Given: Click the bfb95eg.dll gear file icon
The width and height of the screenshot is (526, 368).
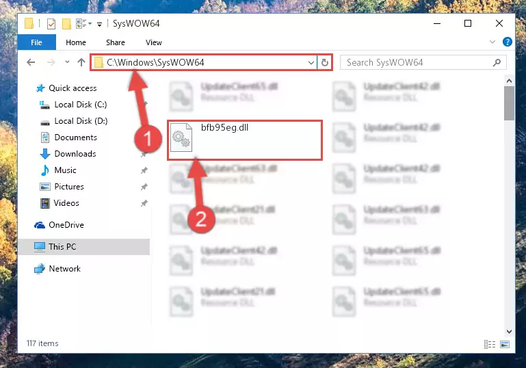Looking at the screenshot, I should 181,137.
